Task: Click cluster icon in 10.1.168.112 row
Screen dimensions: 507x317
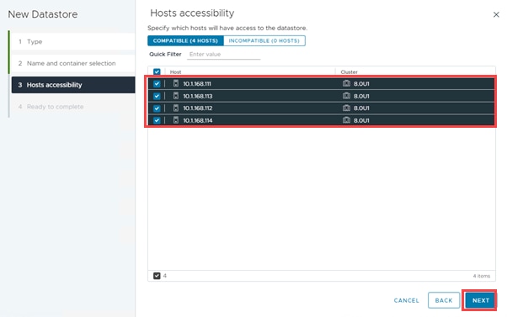Action: pyautogui.click(x=346, y=108)
